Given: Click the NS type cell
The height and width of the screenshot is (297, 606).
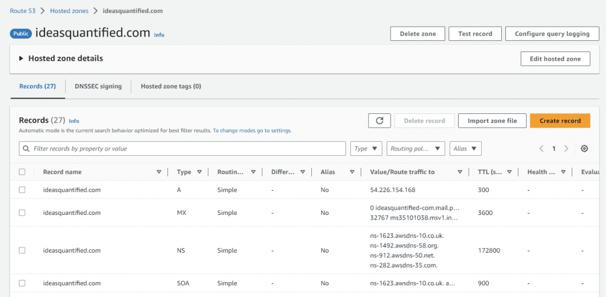Looking at the screenshot, I should 181,250.
